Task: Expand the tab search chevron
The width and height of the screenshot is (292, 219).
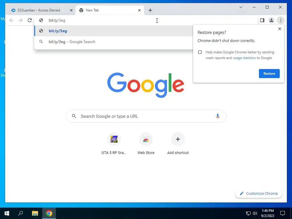Action: click(241, 7)
